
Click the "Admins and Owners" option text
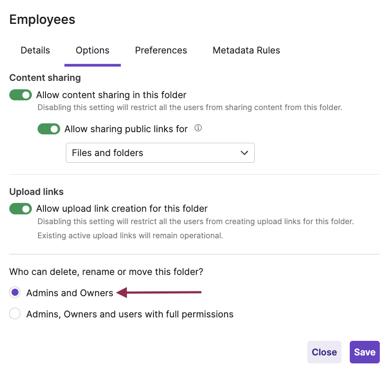pyautogui.click(x=70, y=293)
